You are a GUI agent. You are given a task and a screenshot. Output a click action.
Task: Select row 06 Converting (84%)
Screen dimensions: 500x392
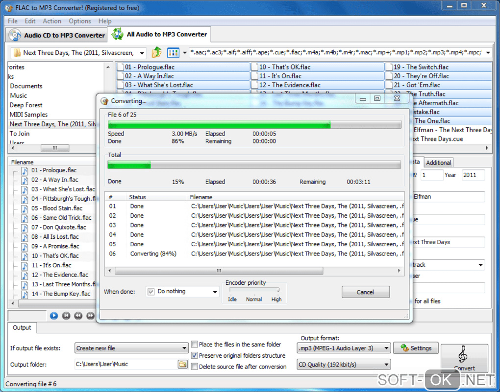coord(255,254)
